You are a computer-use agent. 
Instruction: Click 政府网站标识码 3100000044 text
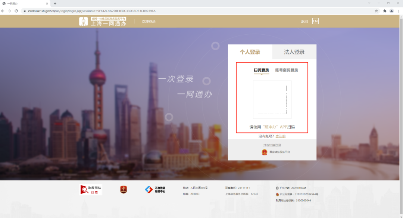click(293, 200)
